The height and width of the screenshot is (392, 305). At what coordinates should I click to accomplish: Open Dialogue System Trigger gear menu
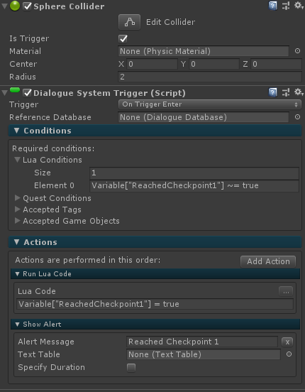click(299, 92)
